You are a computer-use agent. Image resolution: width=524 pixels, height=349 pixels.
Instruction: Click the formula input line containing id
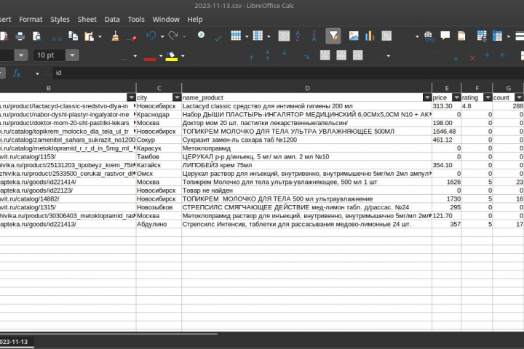point(287,73)
